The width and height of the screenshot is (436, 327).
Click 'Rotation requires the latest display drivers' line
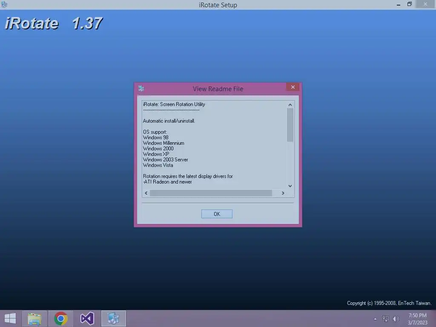(188, 176)
